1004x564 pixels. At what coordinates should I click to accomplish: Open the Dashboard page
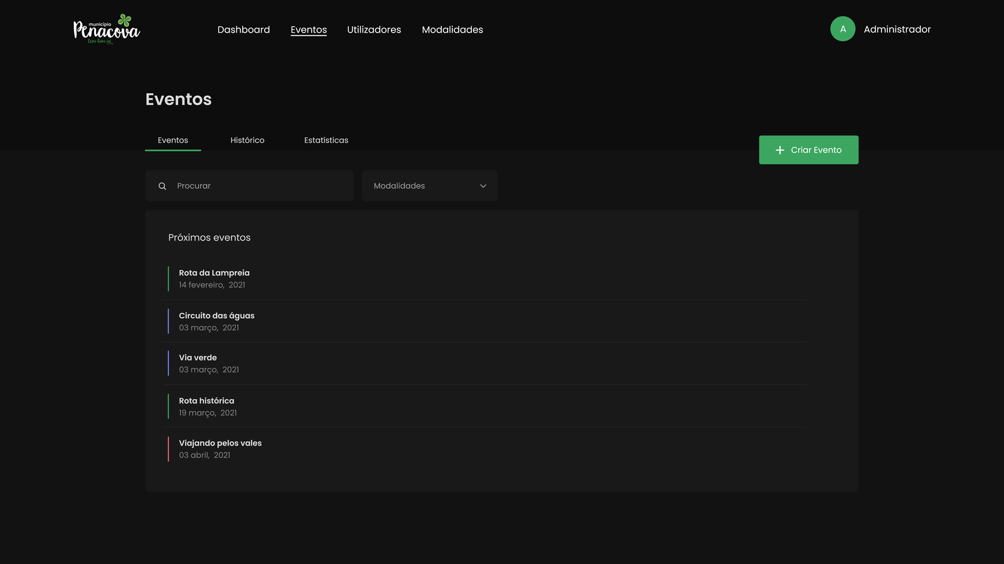(x=243, y=29)
